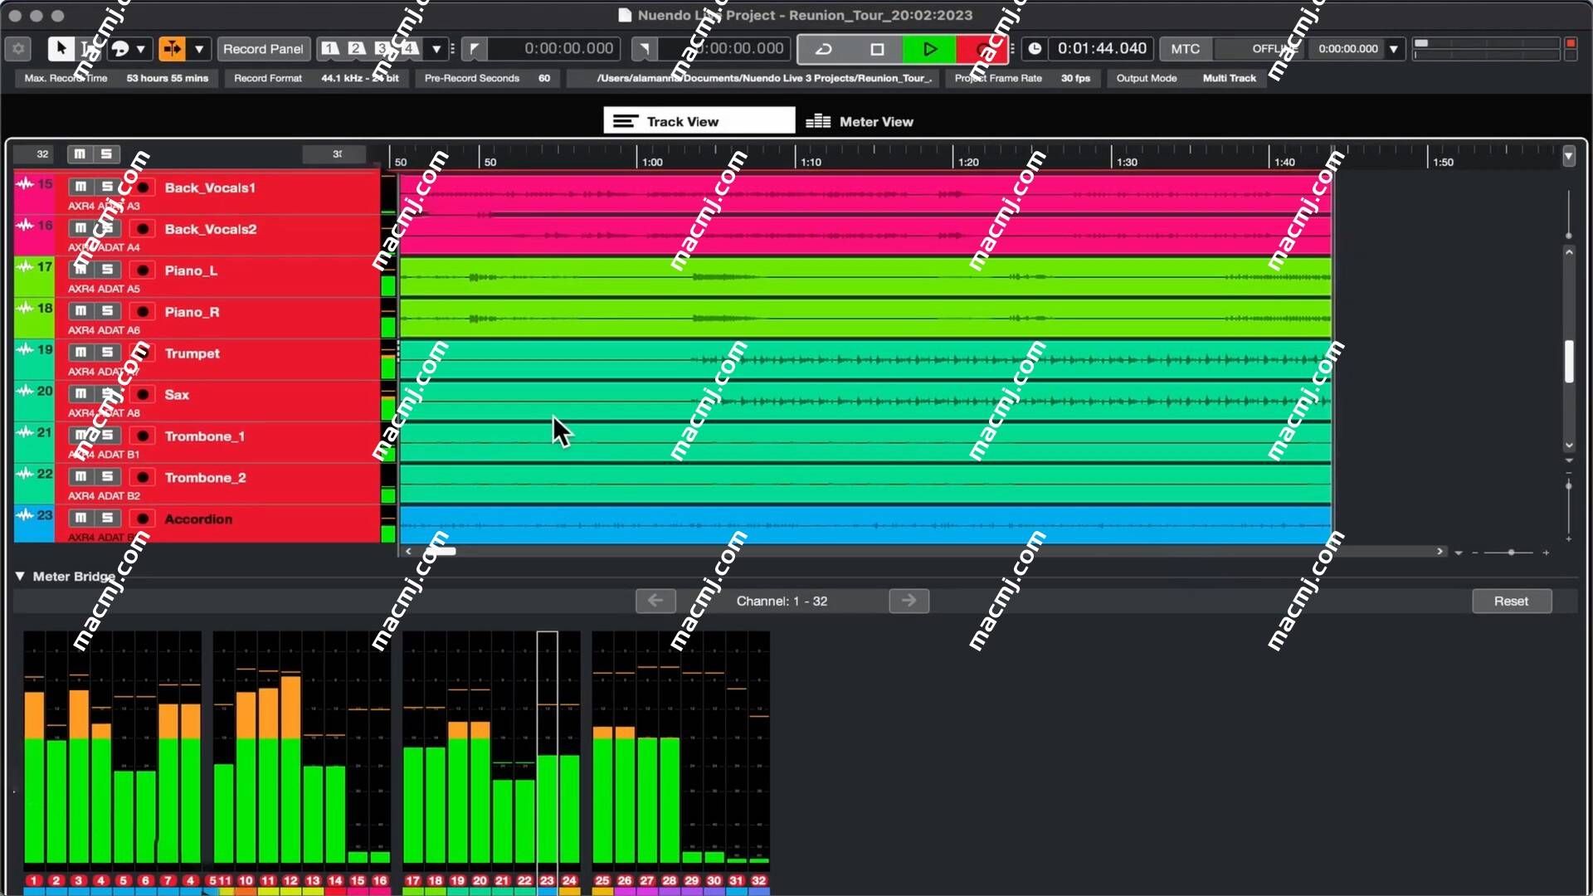
Task: Click waveform icon of track 21
Action: tap(25, 432)
